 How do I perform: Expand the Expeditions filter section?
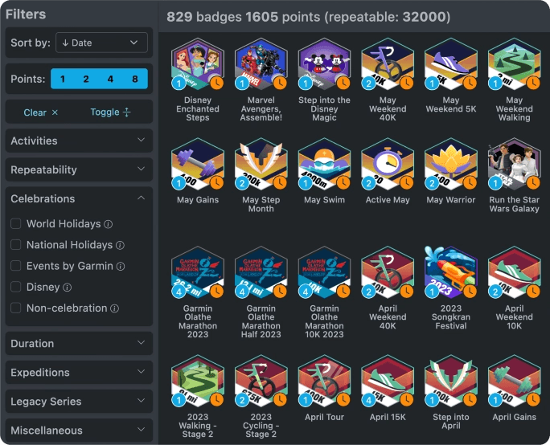(x=79, y=372)
